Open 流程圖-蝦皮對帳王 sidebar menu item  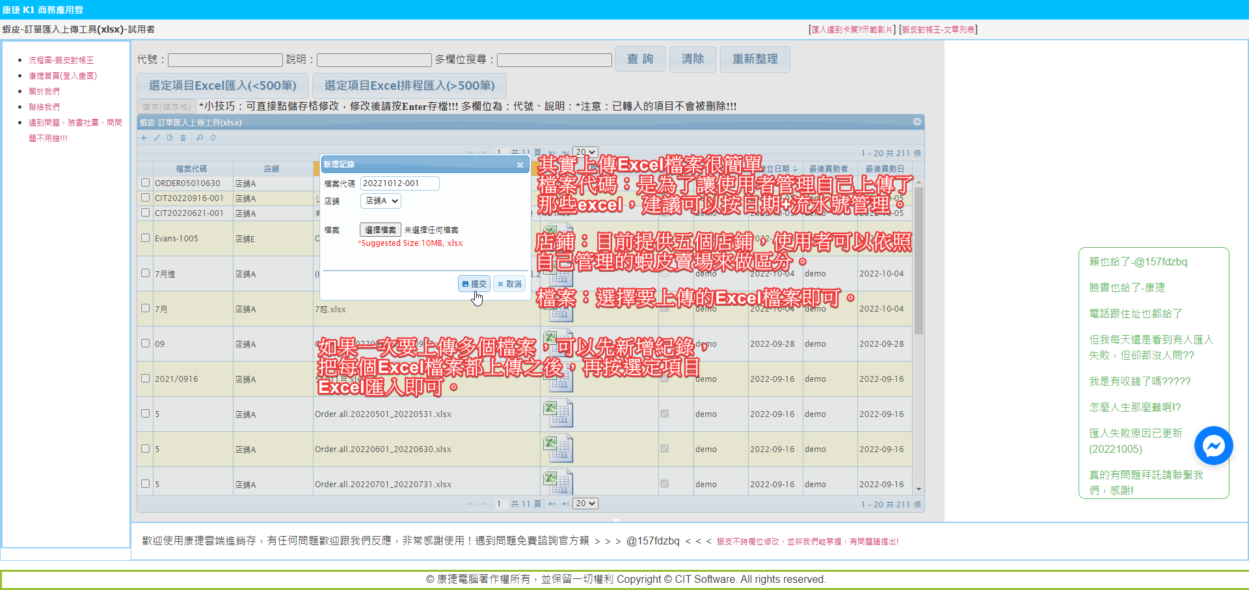[x=61, y=60]
